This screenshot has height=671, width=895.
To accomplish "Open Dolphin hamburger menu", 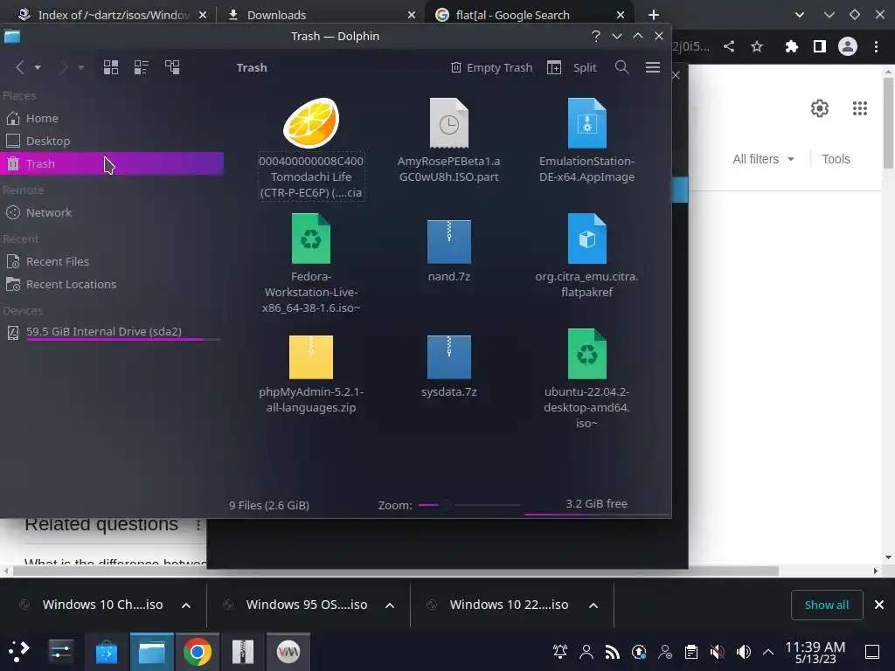I will click(653, 67).
